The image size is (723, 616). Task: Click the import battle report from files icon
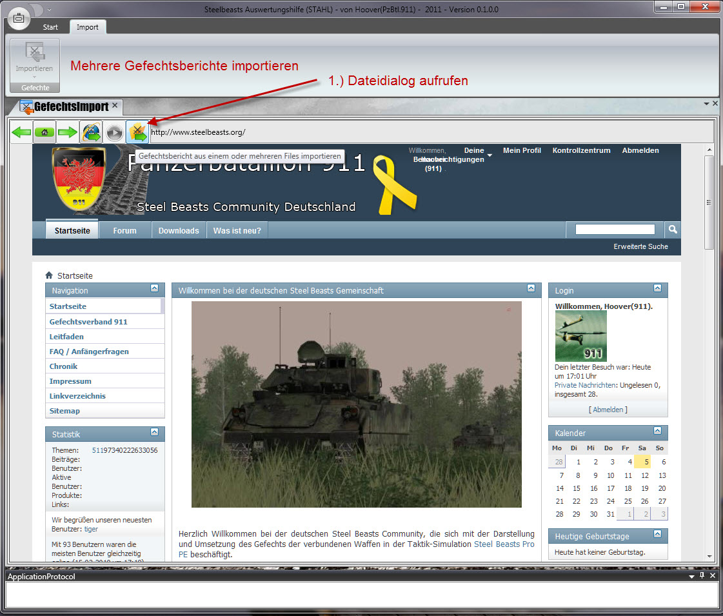coord(137,132)
